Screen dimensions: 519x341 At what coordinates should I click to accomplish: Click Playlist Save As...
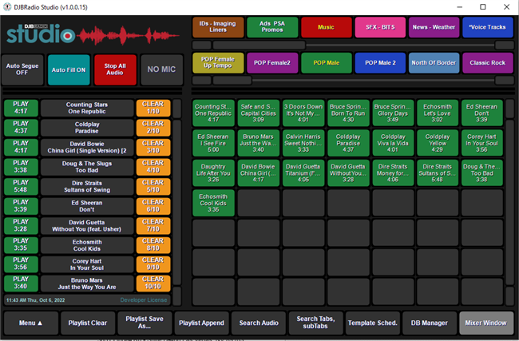[145, 323]
